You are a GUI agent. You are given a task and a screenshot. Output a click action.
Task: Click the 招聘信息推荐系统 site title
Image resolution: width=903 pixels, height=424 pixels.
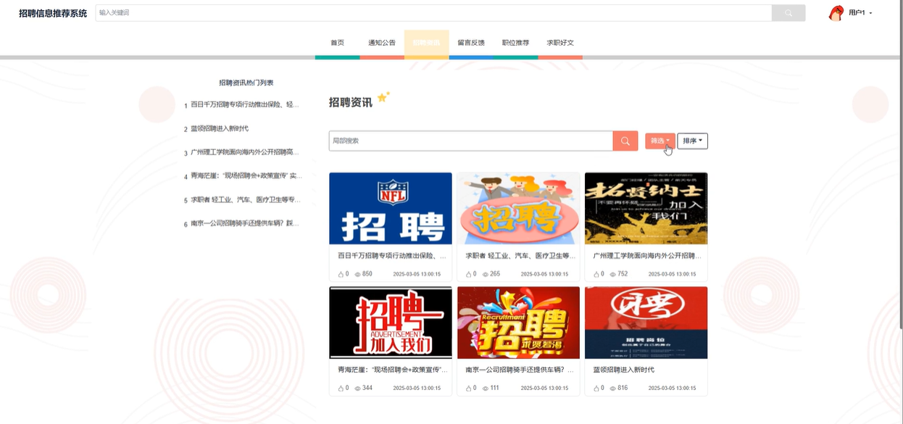pos(53,13)
